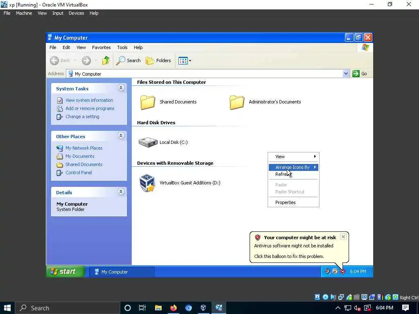Open the Back history dropdown arrow
The width and height of the screenshot is (419, 314).
point(75,61)
